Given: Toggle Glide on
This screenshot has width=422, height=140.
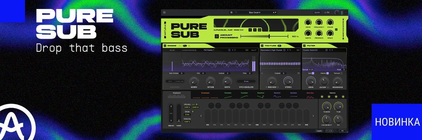Looking at the screenshot, I should [x=193, y=111].
